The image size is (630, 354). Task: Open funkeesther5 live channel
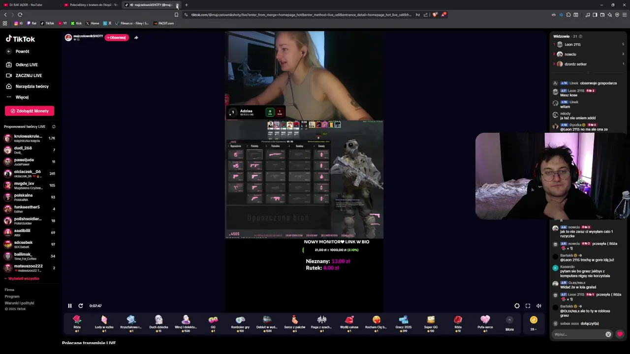tap(30, 209)
